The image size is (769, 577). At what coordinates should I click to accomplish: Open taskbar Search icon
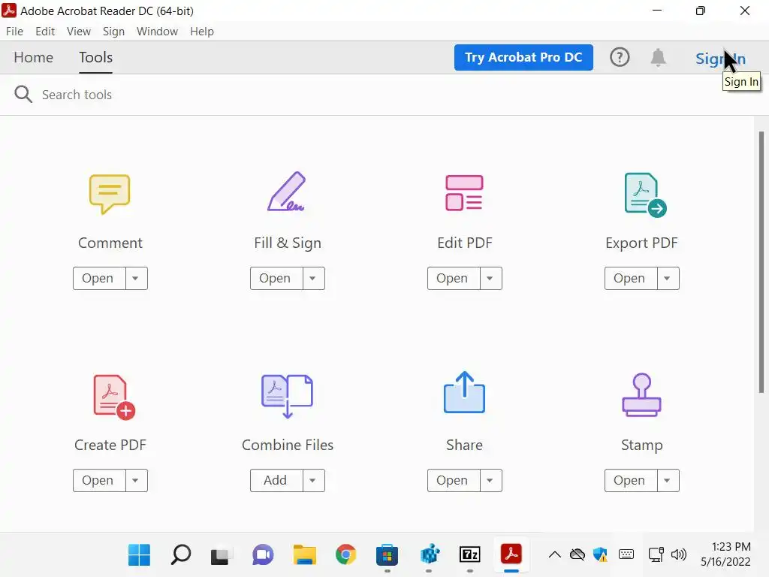[180, 554]
